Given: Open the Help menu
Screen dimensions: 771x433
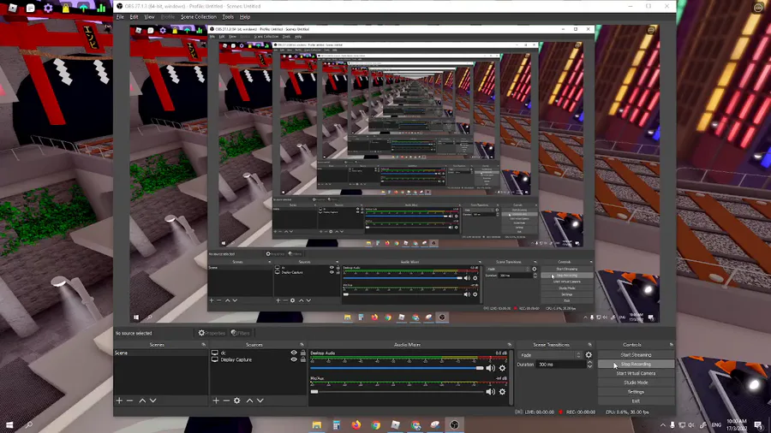Looking at the screenshot, I should (x=245, y=17).
